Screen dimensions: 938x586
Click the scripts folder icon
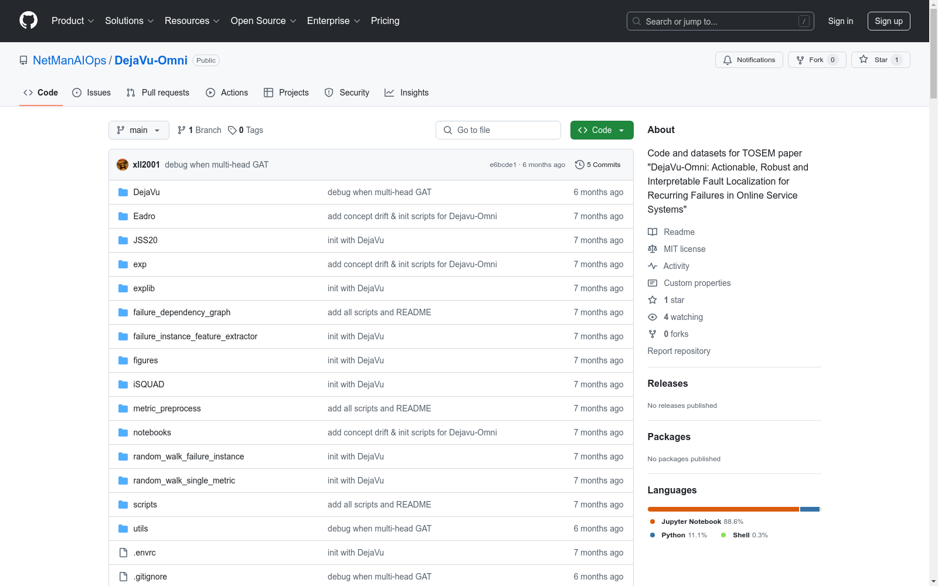[123, 505]
